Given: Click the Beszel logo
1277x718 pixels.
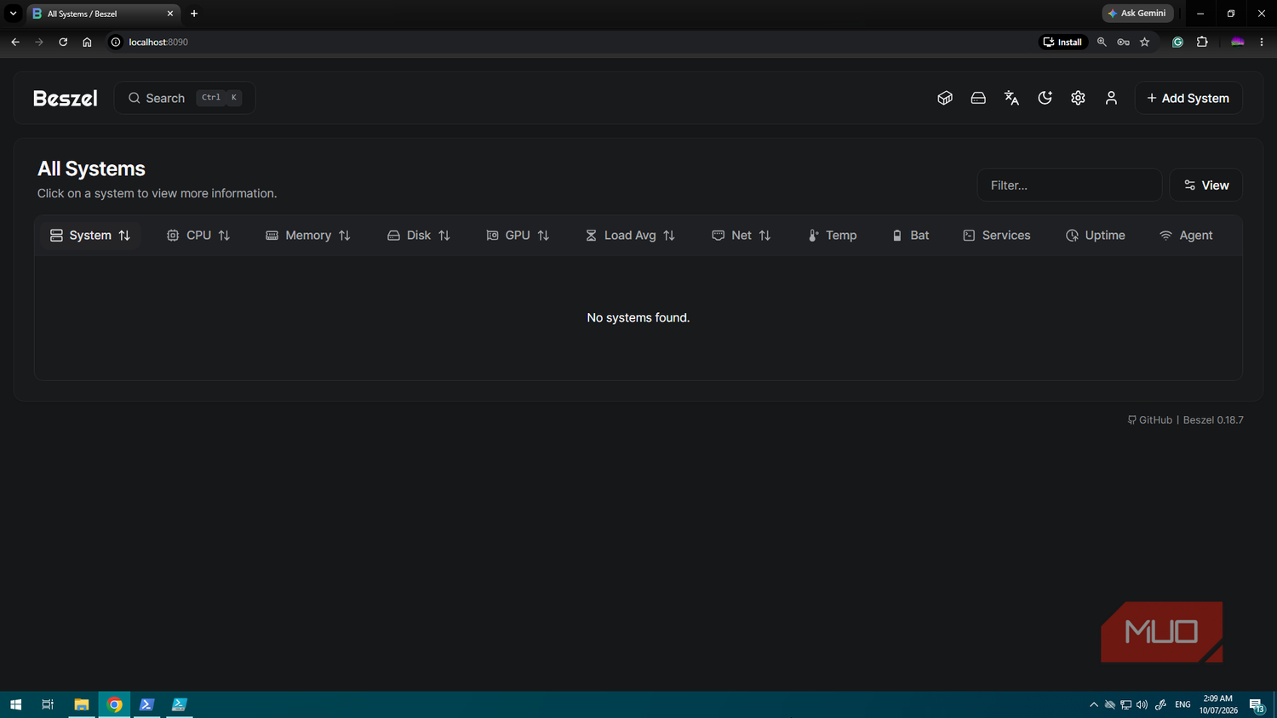Looking at the screenshot, I should [66, 98].
